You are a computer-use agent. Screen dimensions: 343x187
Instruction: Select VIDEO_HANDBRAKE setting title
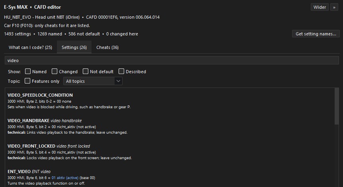28,121
